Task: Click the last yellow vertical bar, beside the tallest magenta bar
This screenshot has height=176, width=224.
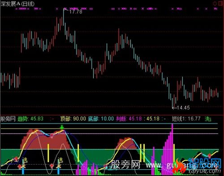Action: tap(174, 153)
